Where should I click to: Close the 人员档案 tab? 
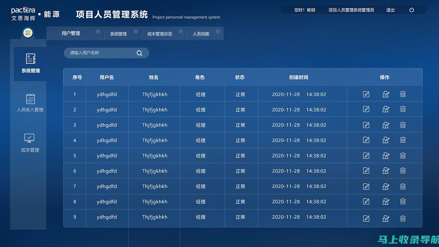point(218,32)
